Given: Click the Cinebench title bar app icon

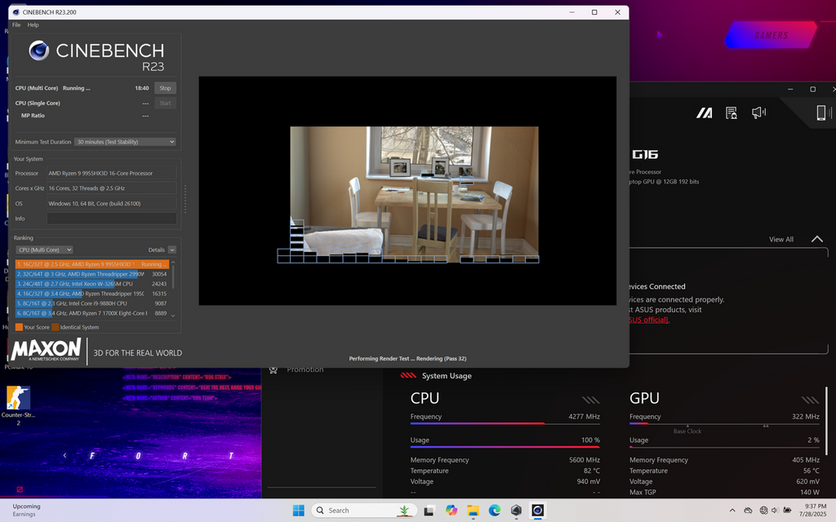Looking at the screenshot, I should [16, 12].
